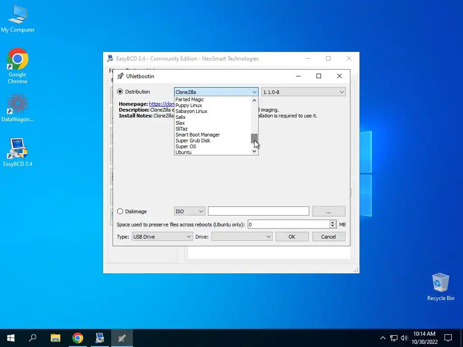
Task: Decrease persistence space with down arrow
Action: pos(333,227)
